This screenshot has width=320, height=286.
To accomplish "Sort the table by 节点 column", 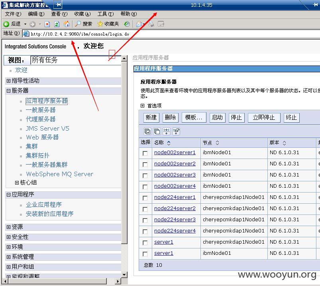I will click(217, 143).
